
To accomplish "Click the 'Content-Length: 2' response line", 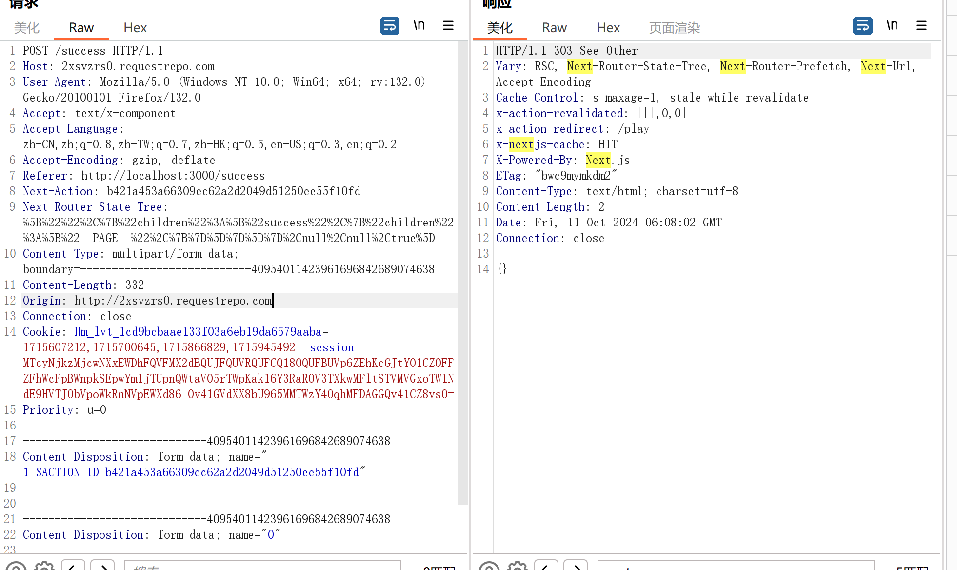I will click(550, 207).
